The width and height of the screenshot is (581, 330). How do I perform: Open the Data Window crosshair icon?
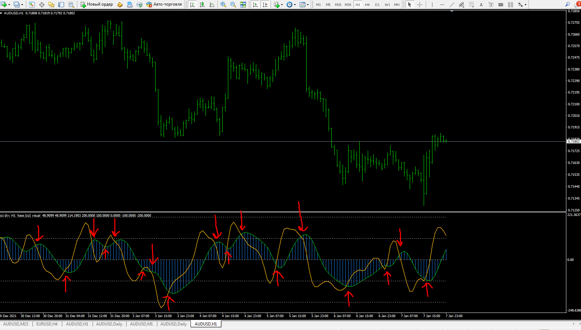[42, 5]
